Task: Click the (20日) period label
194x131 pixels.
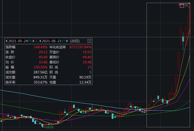Action: (75, 41)
